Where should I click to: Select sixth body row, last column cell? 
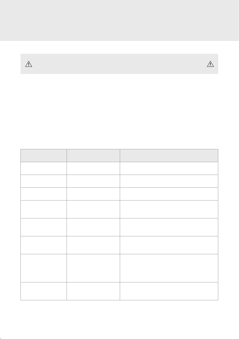(x=169, y=245)
